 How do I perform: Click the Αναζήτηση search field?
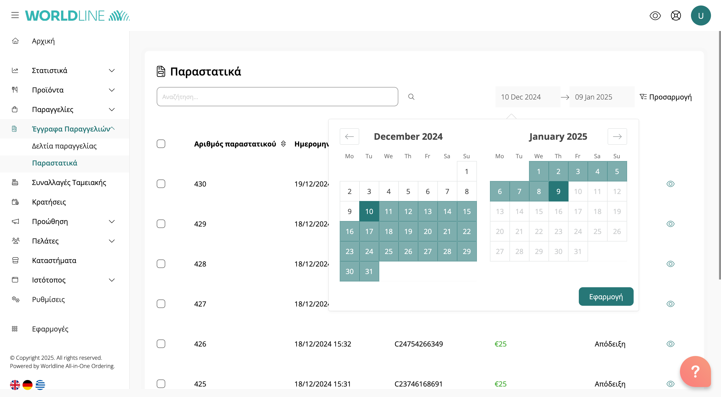coord(277,97)
